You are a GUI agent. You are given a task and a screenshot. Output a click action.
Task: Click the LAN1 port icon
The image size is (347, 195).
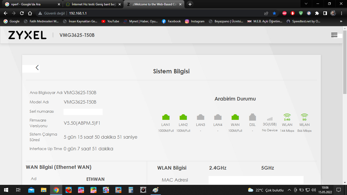point(166,117)
